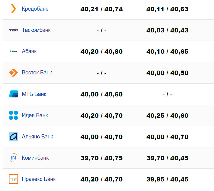The height and width of the screenshot is (191, 214).
Task: Click the Кредобанк orange chevron logo
Action: [13, 9]
